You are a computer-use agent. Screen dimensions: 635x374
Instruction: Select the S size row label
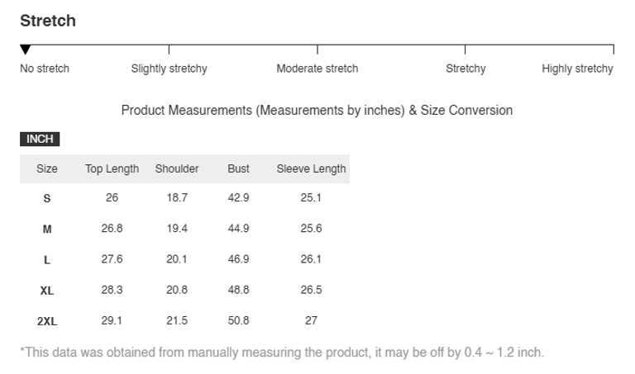(47, 198)
